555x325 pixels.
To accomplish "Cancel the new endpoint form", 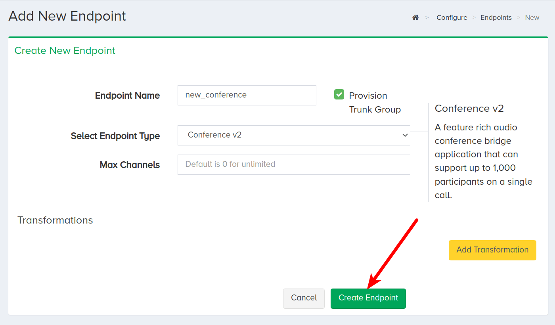I will 304,298.
